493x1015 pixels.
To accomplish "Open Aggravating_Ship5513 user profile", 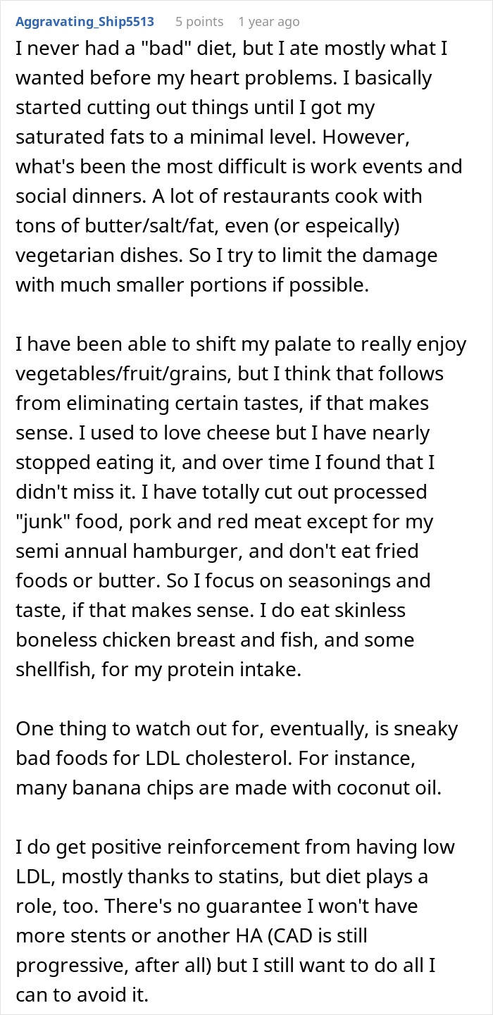I will coord(85,21).
